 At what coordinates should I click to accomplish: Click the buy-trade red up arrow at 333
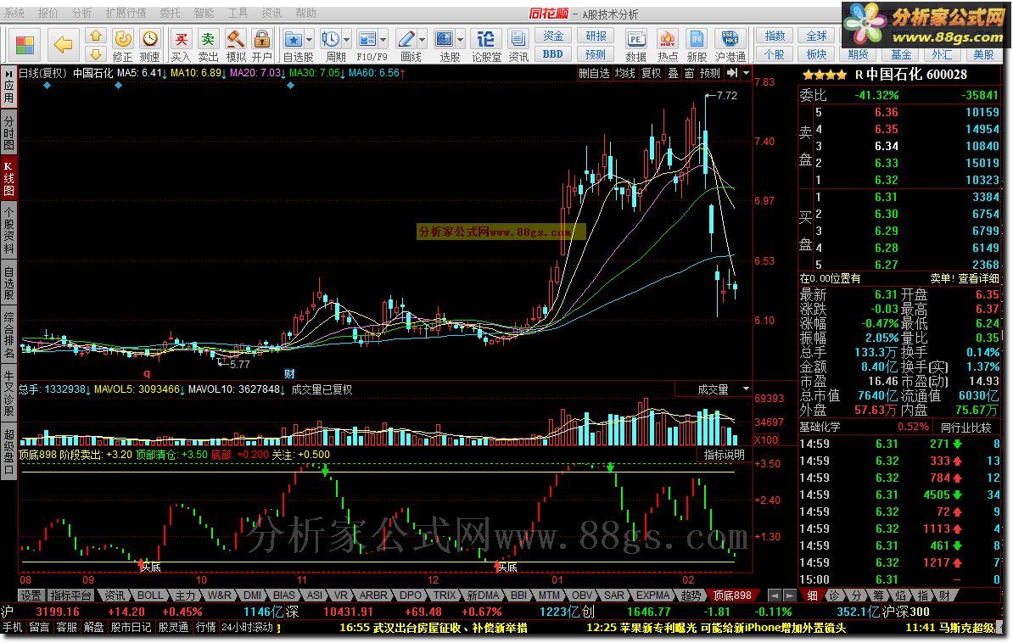tap(957, 461)
